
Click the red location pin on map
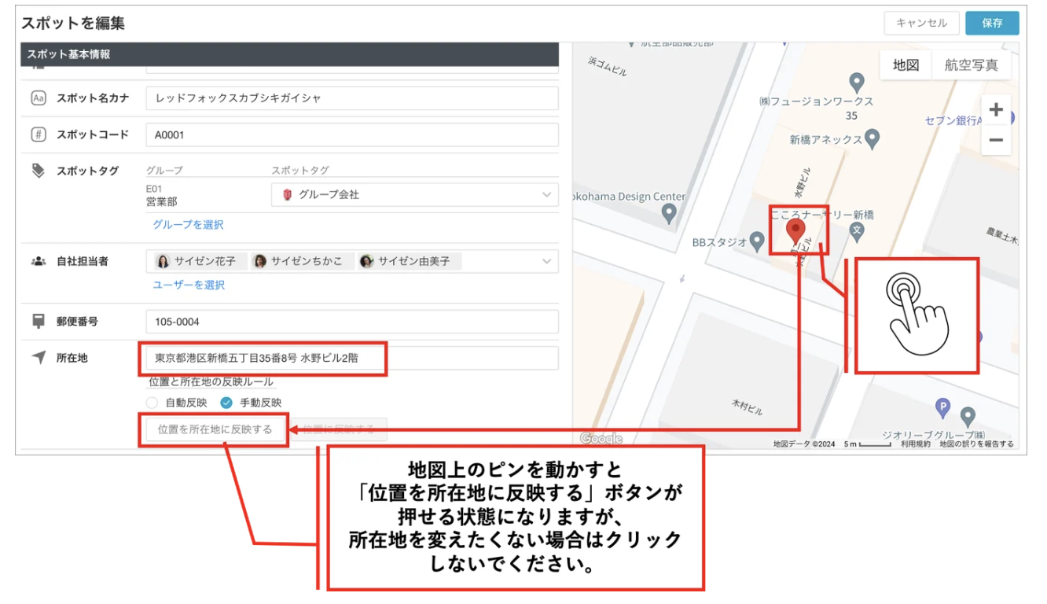click(795, 232)
